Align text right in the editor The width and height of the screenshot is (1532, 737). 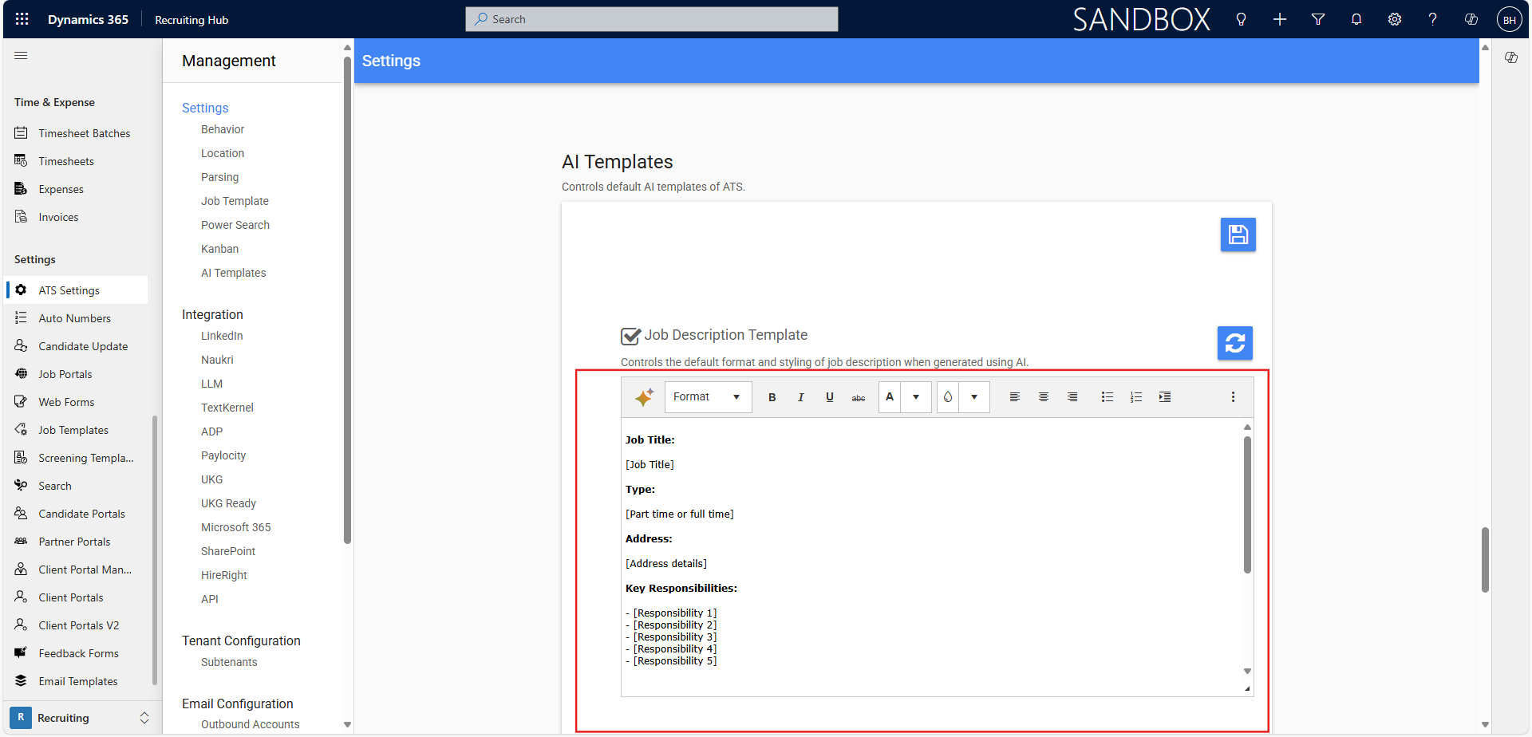tap(1072, 397)
